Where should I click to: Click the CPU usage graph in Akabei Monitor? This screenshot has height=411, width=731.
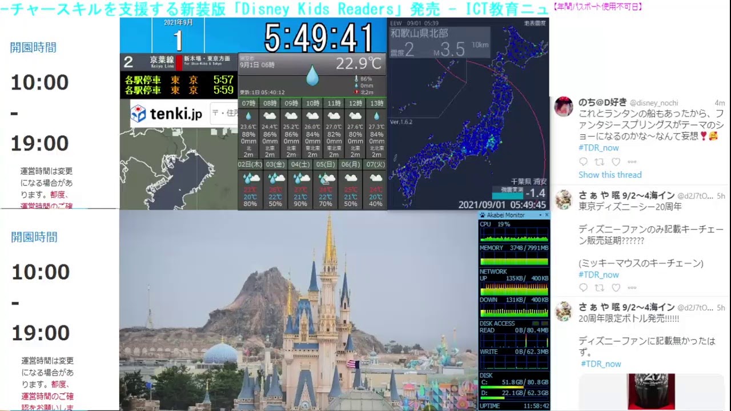(514, 235)
